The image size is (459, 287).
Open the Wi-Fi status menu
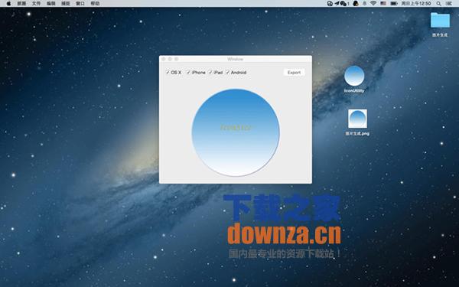tap(373, 4)
